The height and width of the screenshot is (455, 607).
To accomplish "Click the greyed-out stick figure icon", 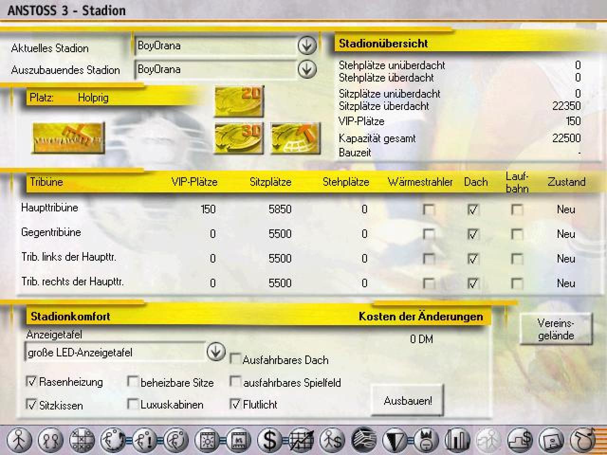I will pyautogui.click(x=489, y=440).
